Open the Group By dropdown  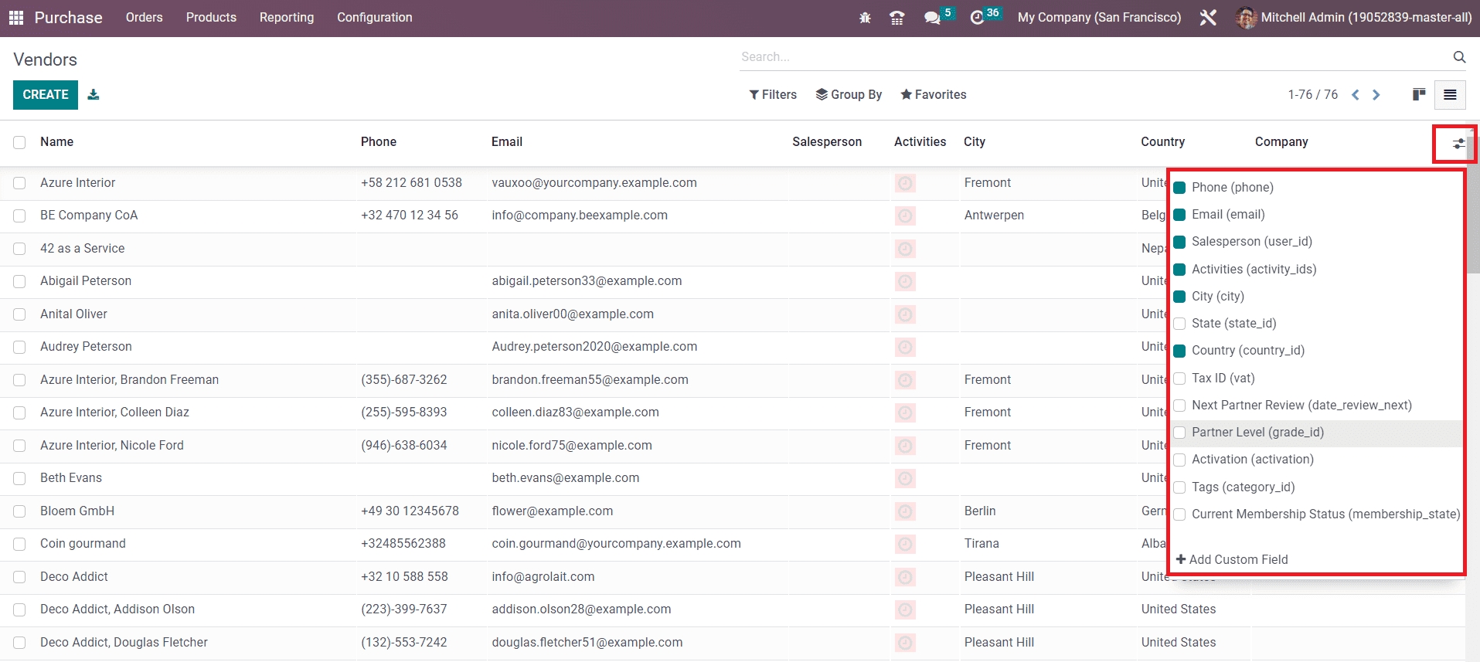[849, 94]
